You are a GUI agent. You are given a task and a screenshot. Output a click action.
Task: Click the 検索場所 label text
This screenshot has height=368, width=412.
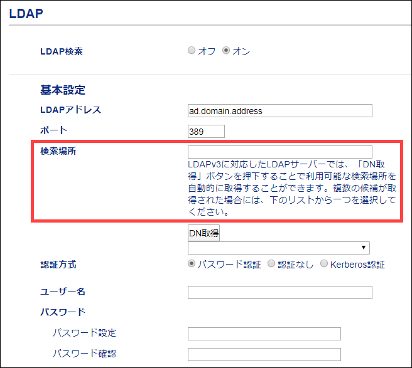click(58, 152)
